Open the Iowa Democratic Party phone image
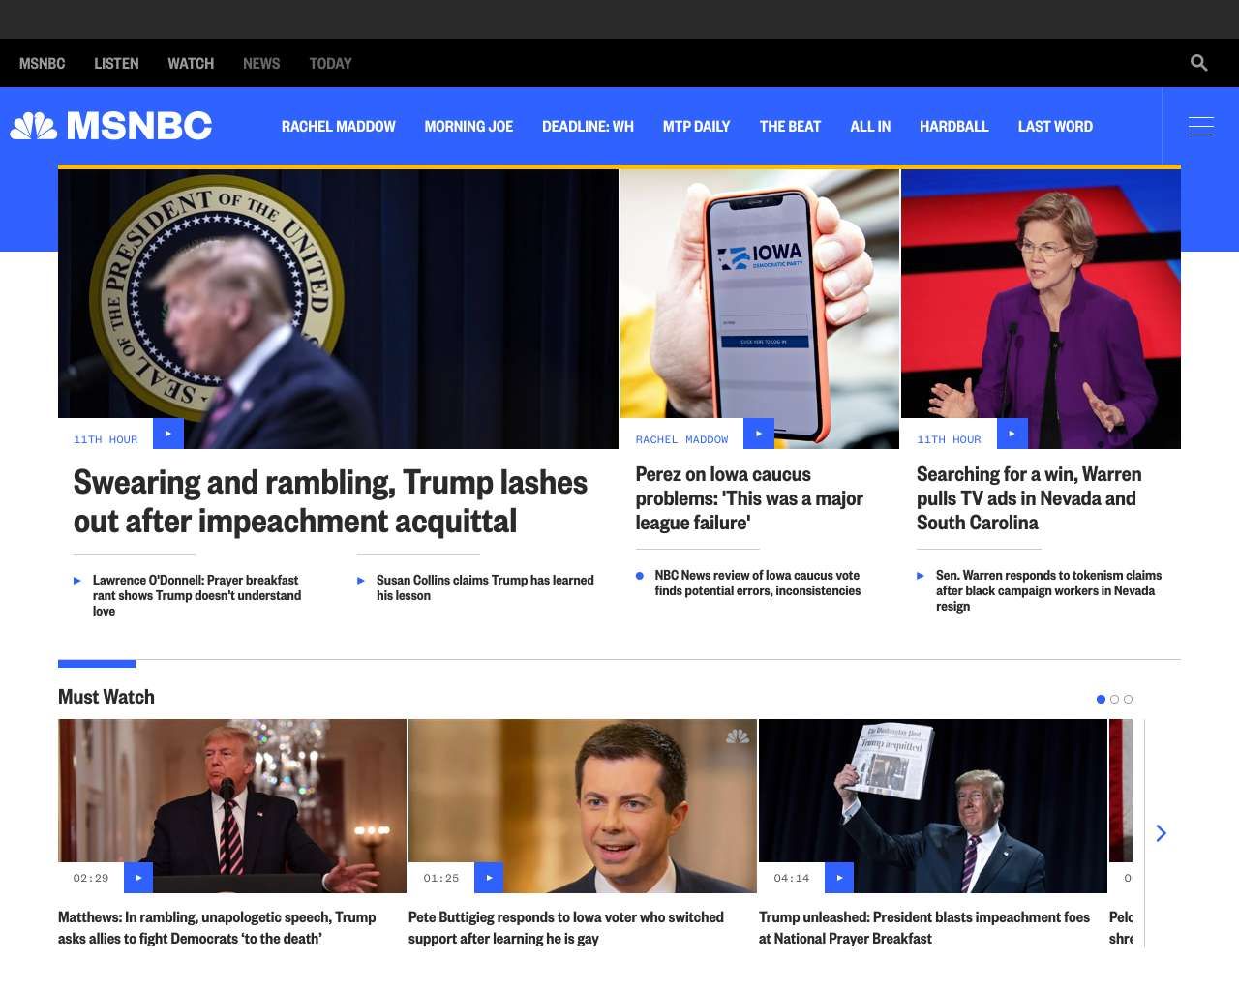Screen dimensions: 1239x991 (760, 309)
